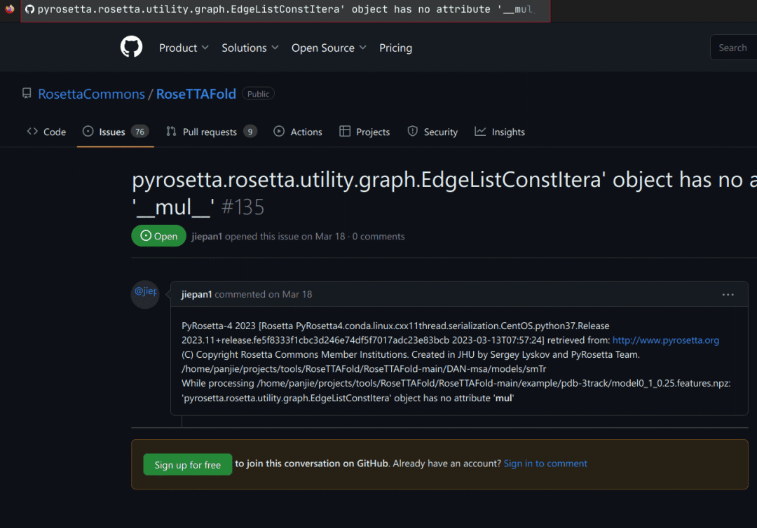Viewport: 757px width, 528px height.
Task: Switch to the Code tab
Action: tap(46, 132)
